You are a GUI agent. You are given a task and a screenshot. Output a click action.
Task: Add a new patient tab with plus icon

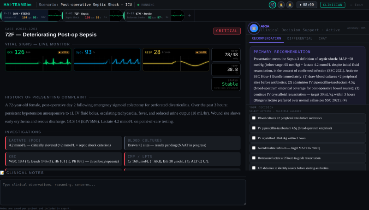pos(190,16)
